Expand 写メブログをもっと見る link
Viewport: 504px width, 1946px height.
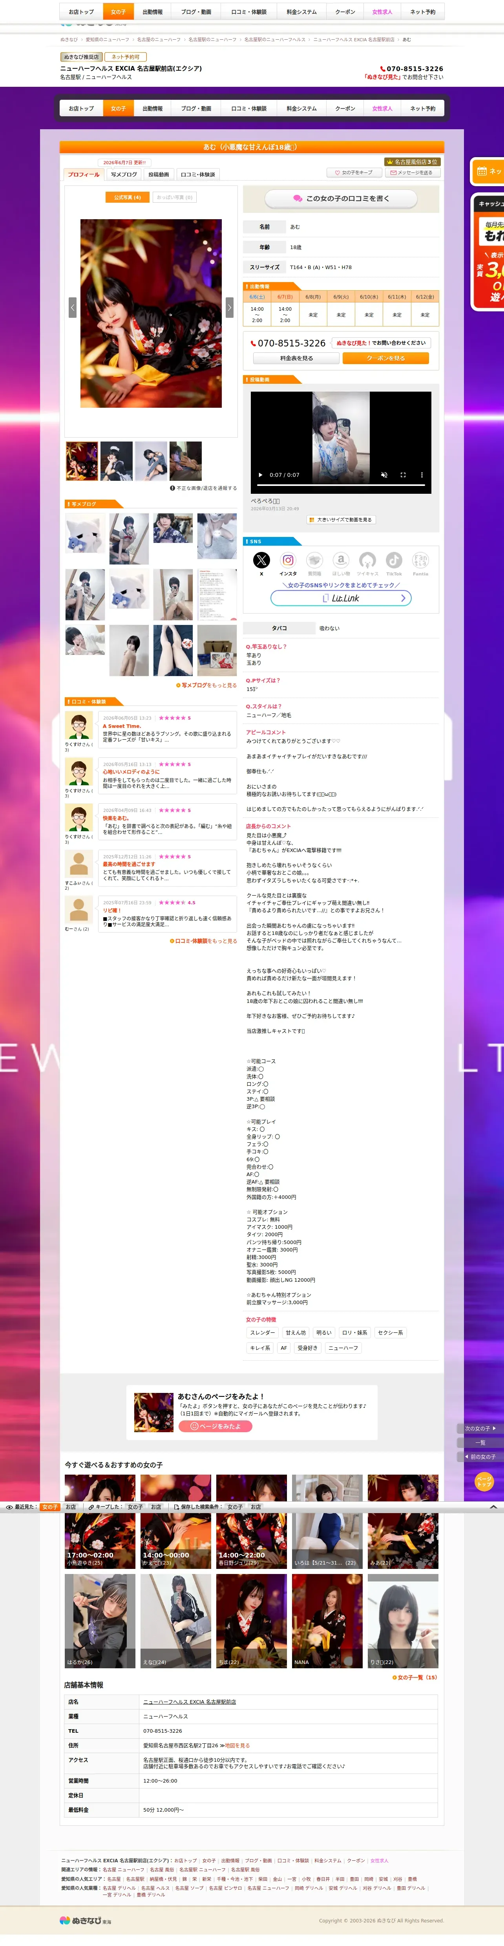coord(207,685)
